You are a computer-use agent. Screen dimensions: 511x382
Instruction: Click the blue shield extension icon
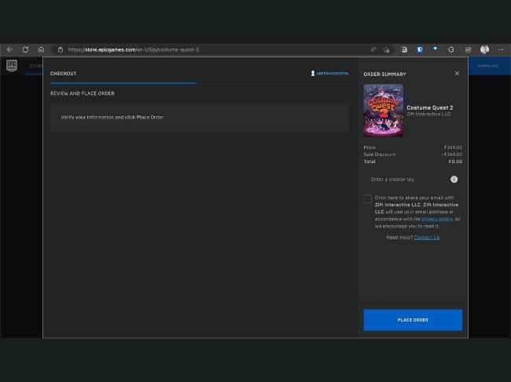tap(420, 49)
